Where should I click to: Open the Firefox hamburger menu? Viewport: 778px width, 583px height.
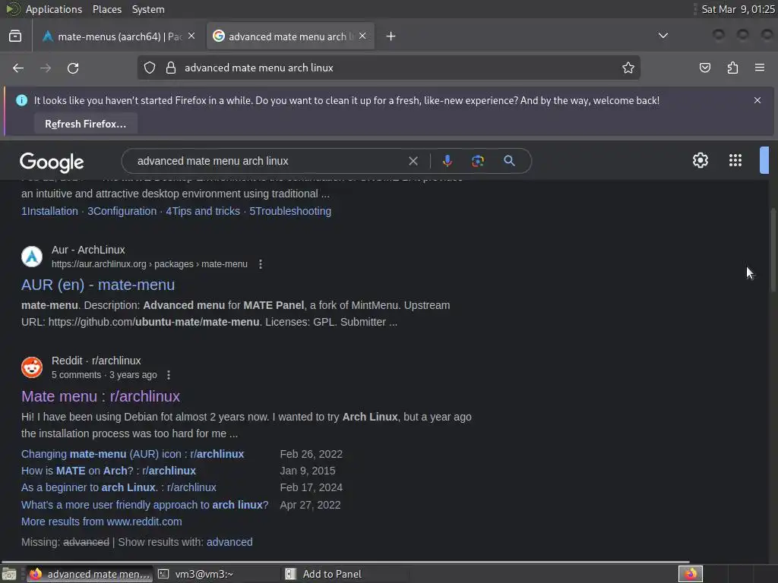pos(760,68)
